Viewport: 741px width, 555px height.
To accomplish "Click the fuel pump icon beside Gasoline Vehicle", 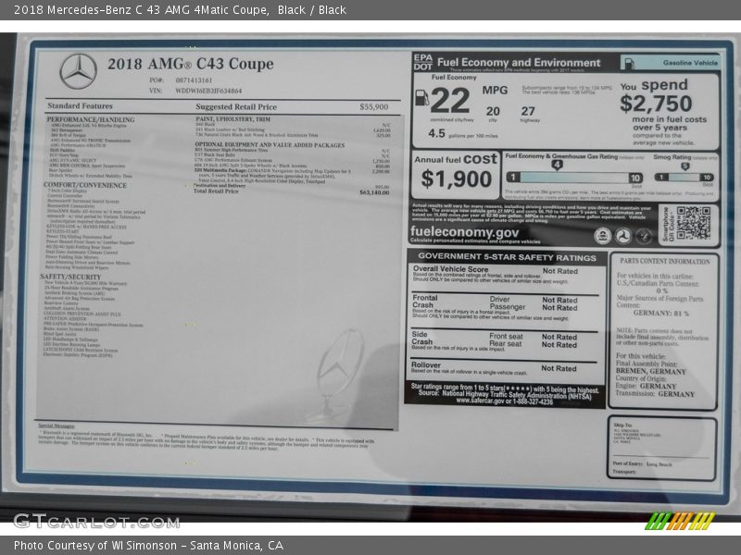I will click(629, 63).
